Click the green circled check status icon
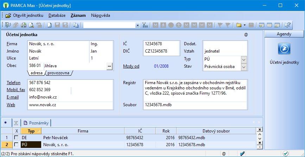 click(286, 153)
